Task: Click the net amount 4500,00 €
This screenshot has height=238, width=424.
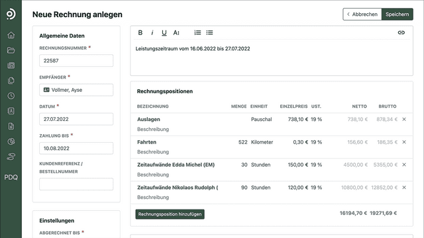Action: tap(355, 165)
